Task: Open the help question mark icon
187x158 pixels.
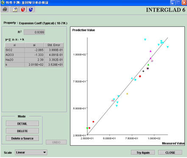Action: (15, 9)
